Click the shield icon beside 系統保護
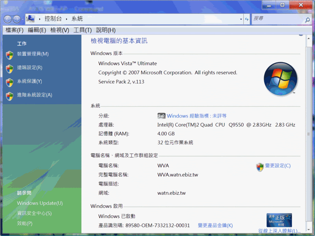 (x=10, y=82)
